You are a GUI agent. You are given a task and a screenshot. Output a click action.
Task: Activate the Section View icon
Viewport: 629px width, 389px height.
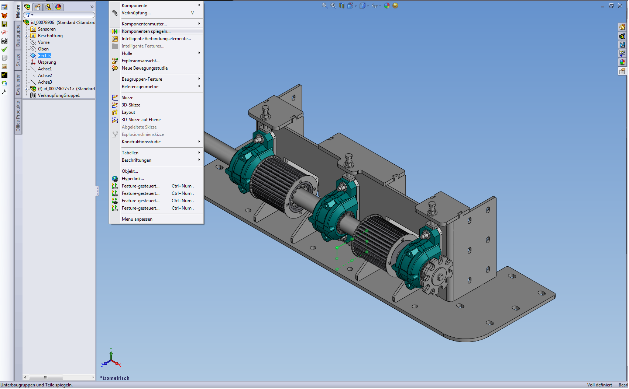(x=341, y=6)
